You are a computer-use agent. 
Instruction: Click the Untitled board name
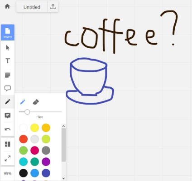pos(32,7)
